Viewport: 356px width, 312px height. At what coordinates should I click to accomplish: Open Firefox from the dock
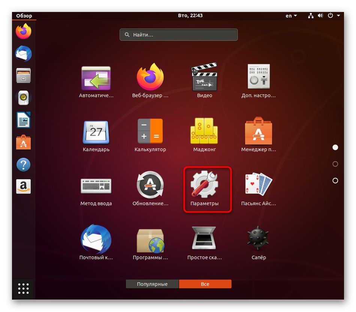pos(23,31)
